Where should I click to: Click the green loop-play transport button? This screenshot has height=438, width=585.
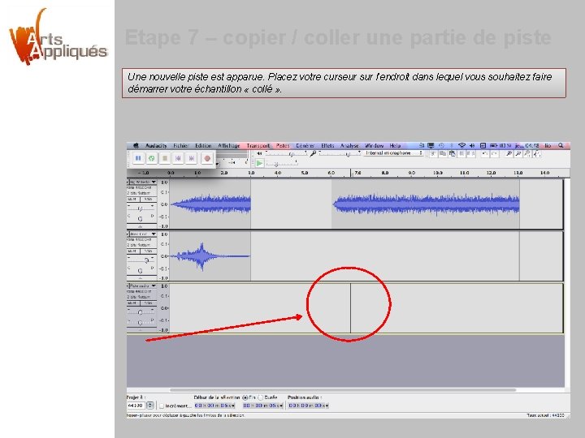point(151,158)
